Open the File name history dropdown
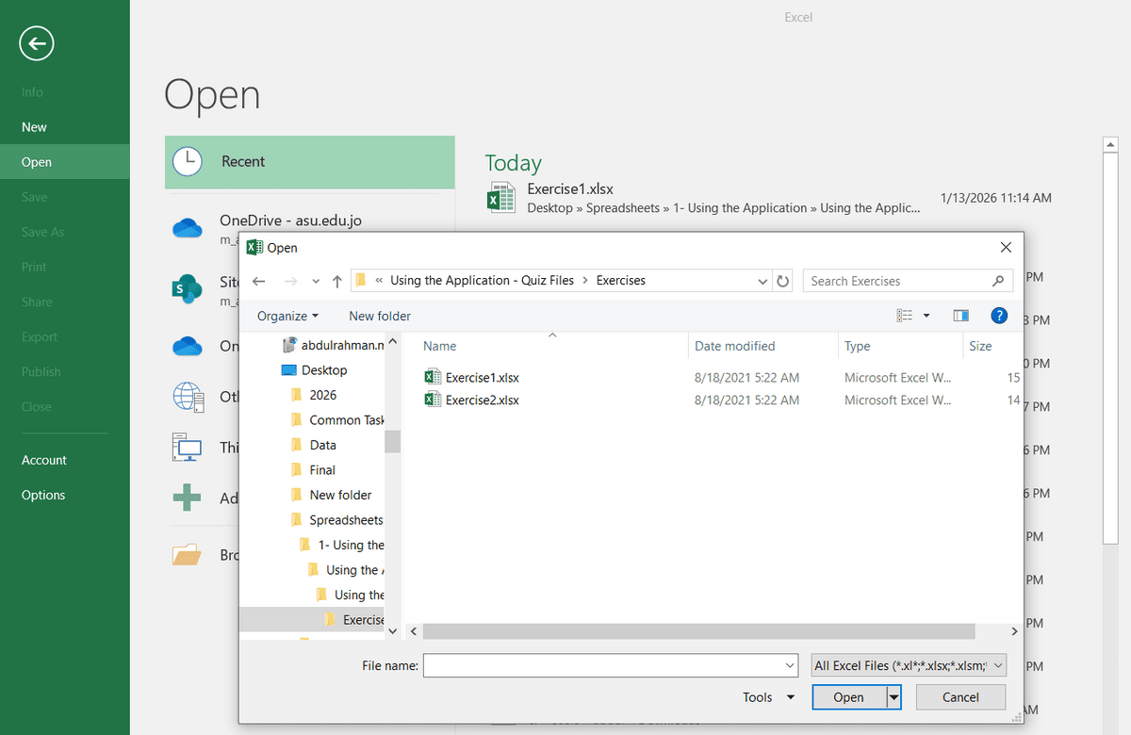This screenshot has width=1131, height=735. [x=790, y=665]
